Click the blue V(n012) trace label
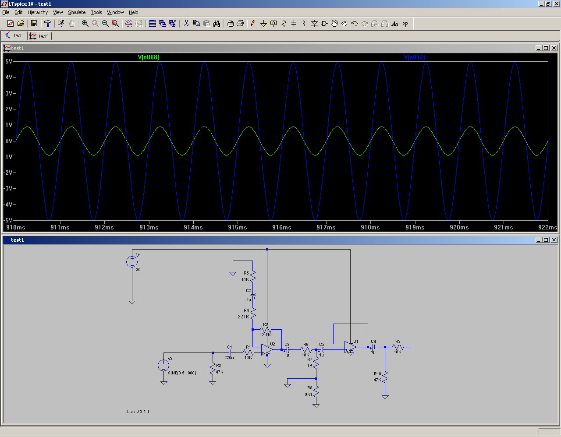561x437 pixels. [414, 57]
